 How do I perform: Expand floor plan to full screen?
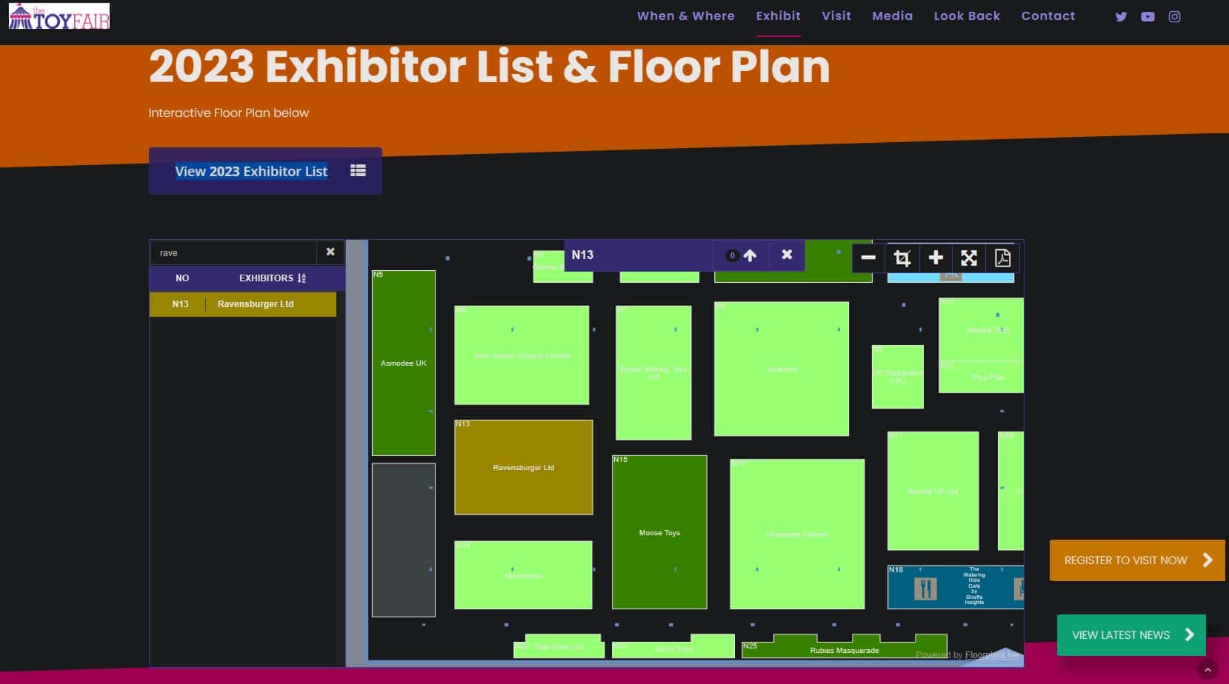969,258
